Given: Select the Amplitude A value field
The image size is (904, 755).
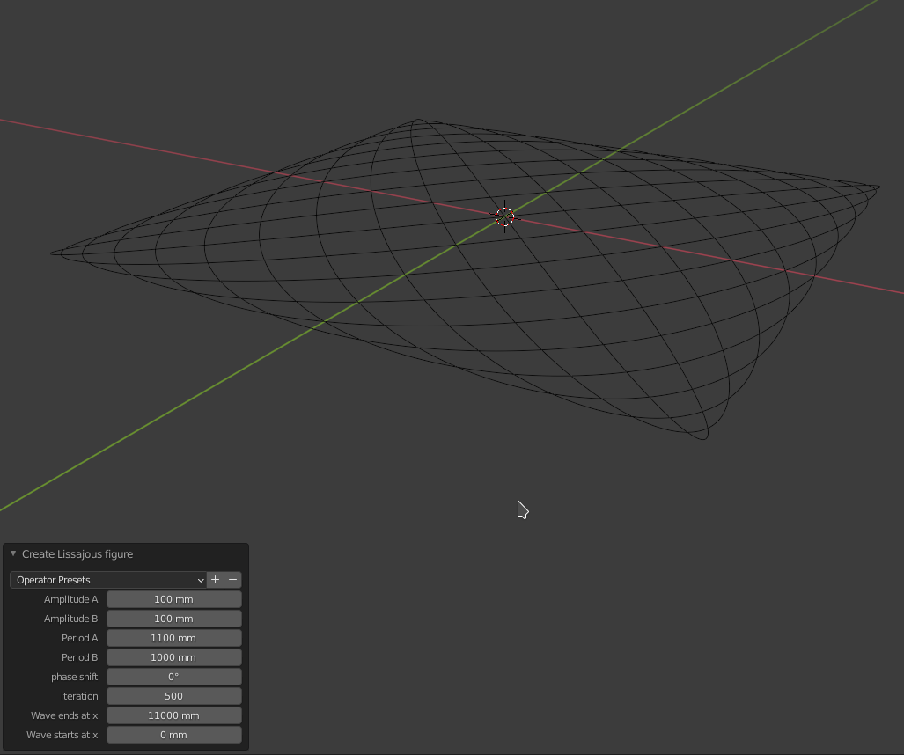Looking at the screenshot, I should pos(173,599).
